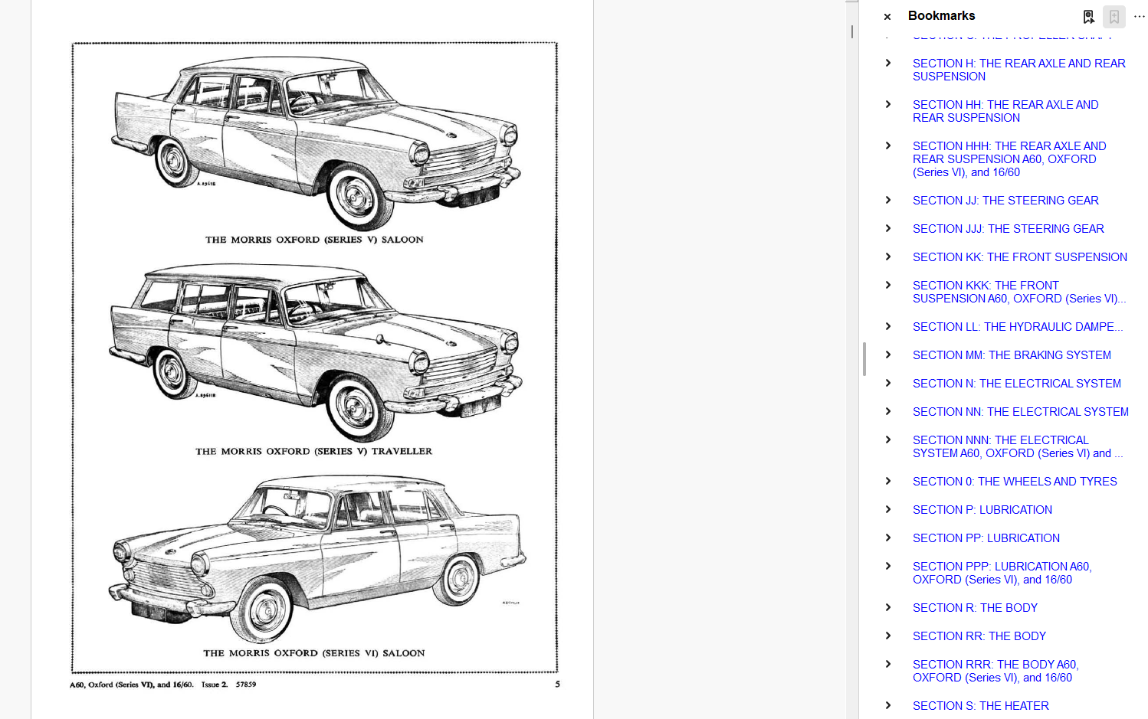Expand SECTION S the heater bookmark

click(x=888, y=705)
